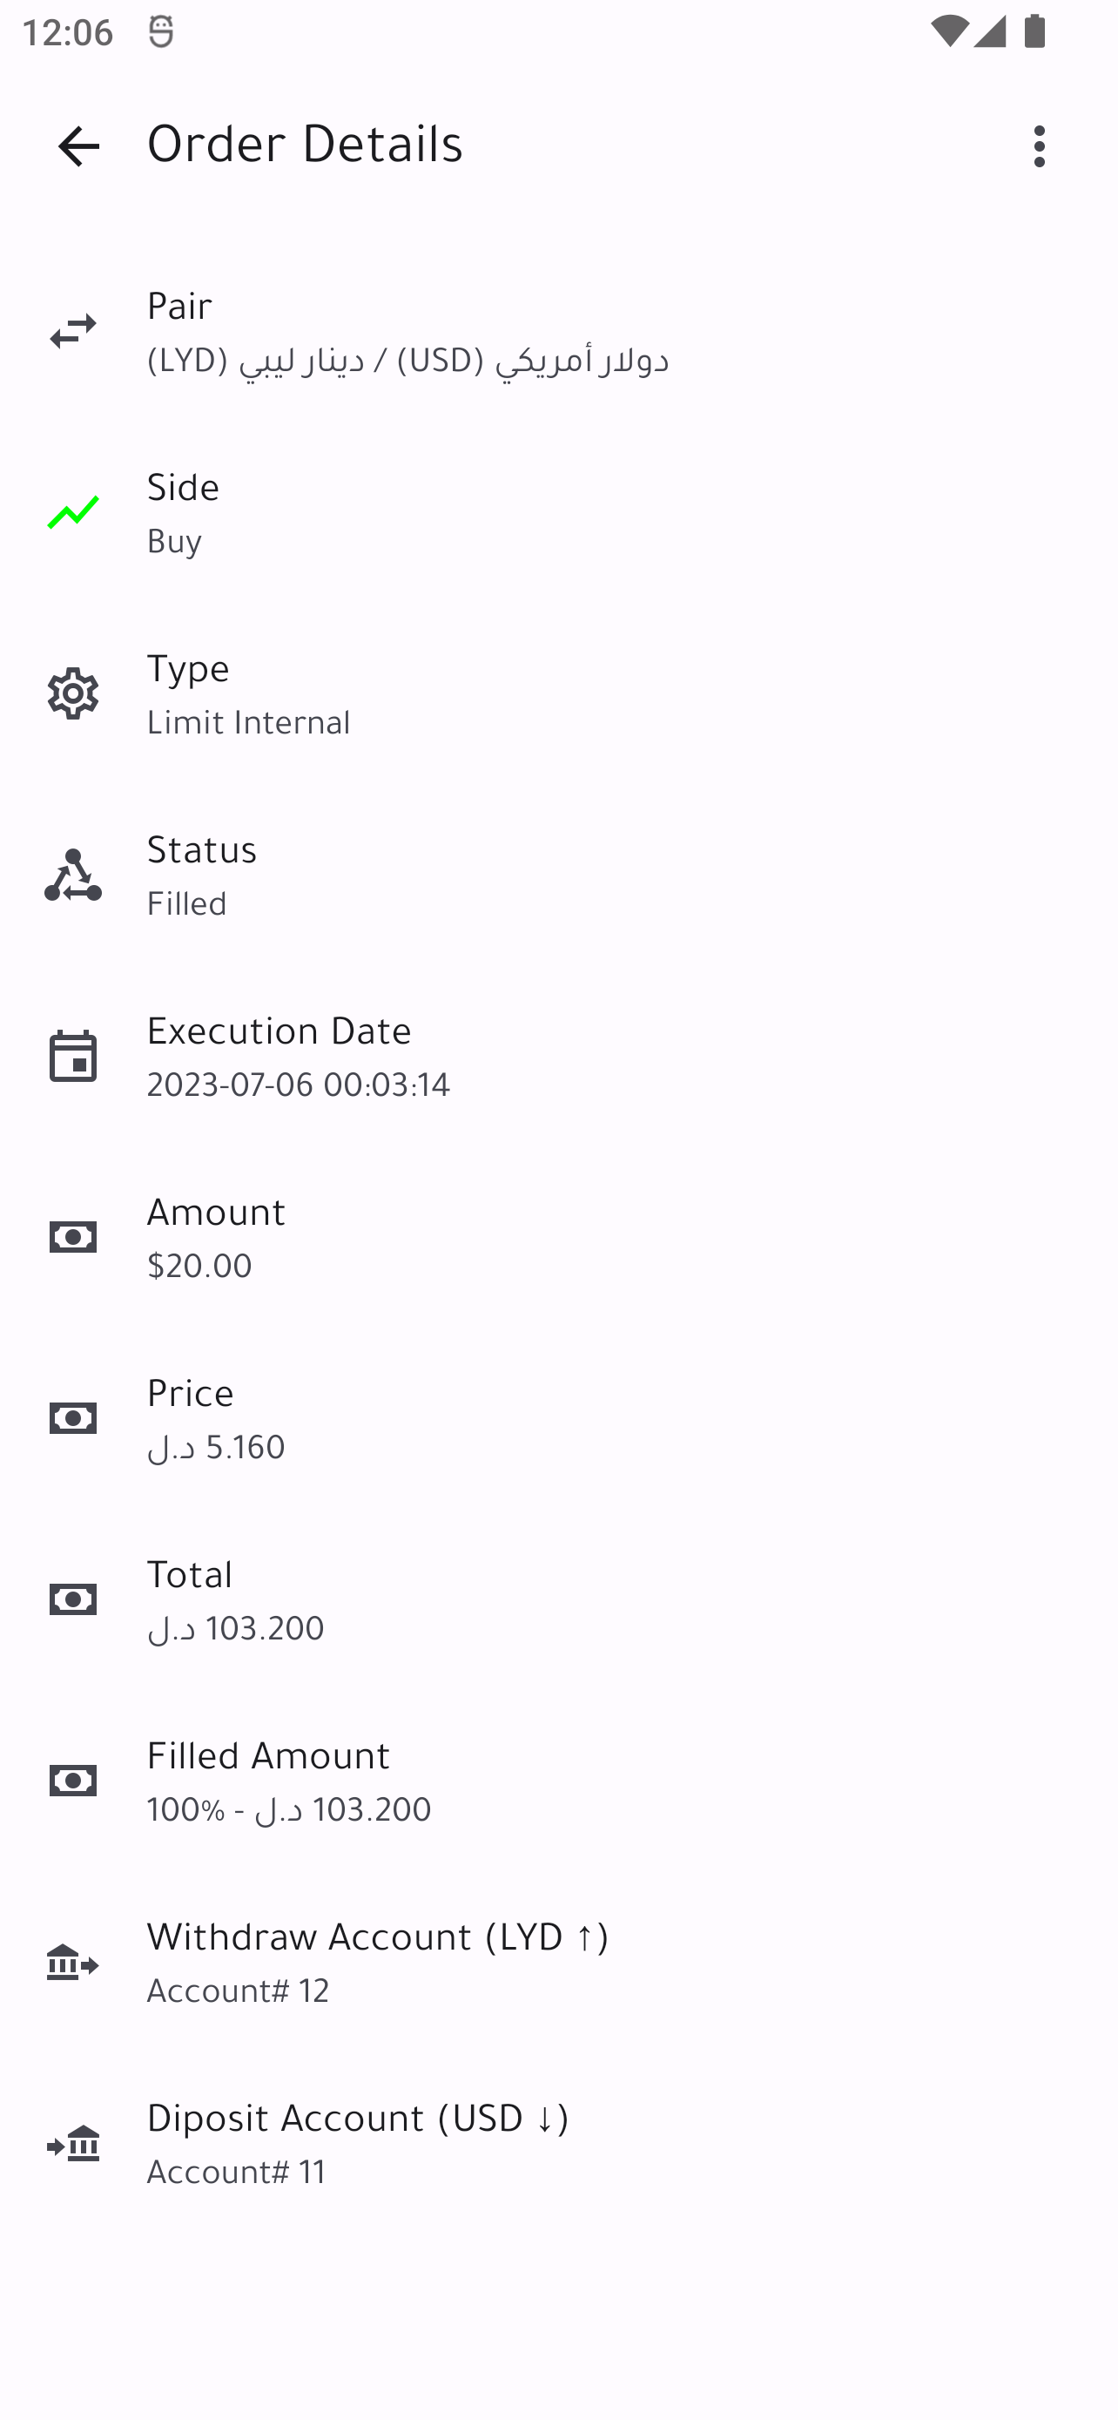
Task: Tap the Filled status row
Action: [187, 902]
